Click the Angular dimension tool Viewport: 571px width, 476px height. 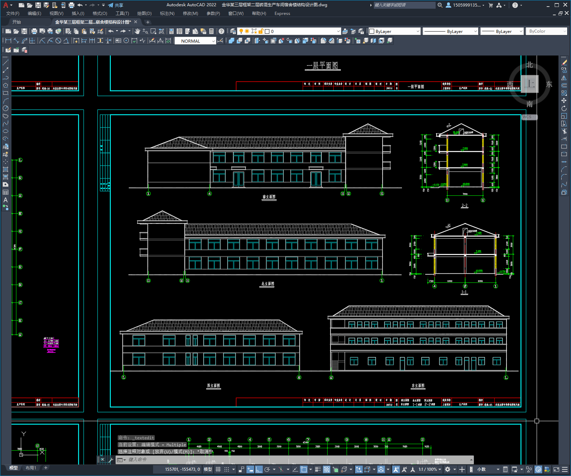(66, 41)
